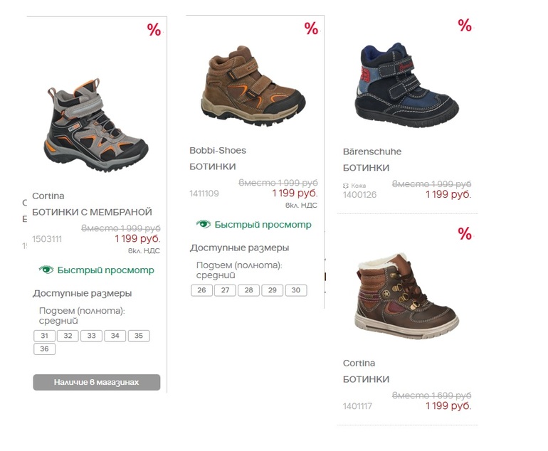Select size 31 for Cortina boots
Viewport: 548px width, 451px height.
pos(44,336)
